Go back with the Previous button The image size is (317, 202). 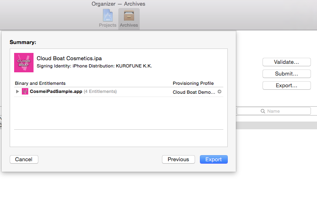point(178,159)
